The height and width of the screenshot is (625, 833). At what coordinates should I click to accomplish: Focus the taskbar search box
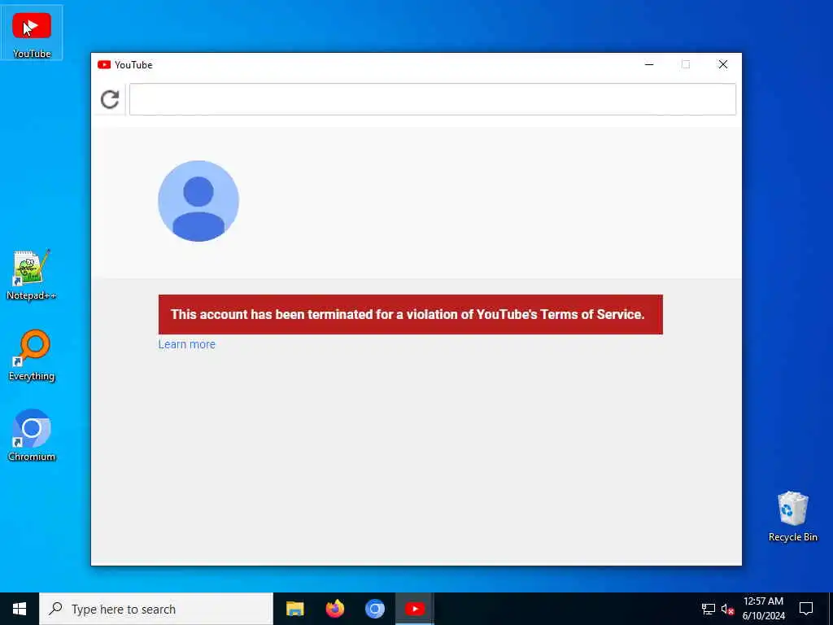tap(156, 609)
